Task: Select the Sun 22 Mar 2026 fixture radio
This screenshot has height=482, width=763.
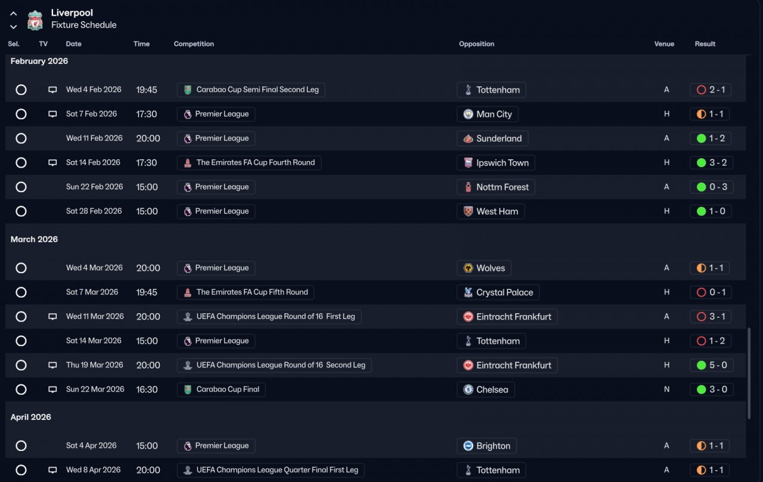Action: [21, 390]
